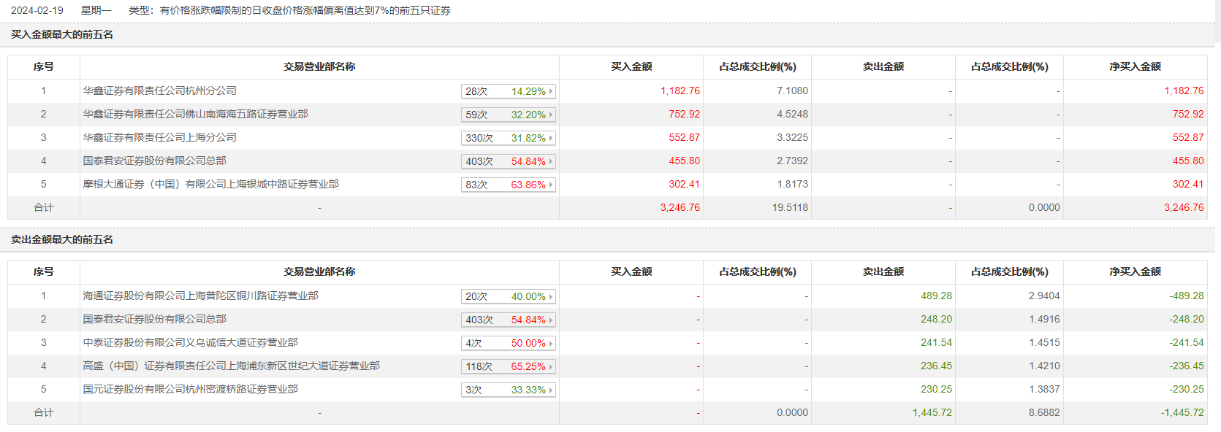Click 国泰君安证券 in the top-buyers table
The height and width of the screenshot is (432, 1221).
(x=154, y=161)
